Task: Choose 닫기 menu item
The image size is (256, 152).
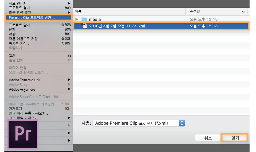Action: (x=39, y=29)
